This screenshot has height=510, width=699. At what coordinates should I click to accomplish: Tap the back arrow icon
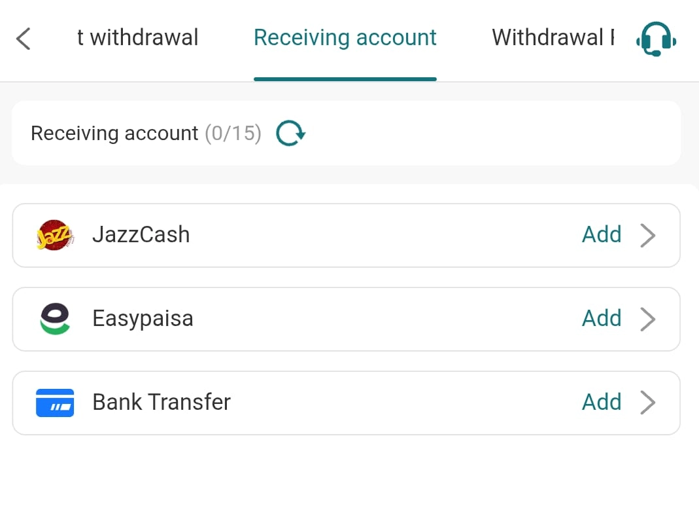(24, 39)
